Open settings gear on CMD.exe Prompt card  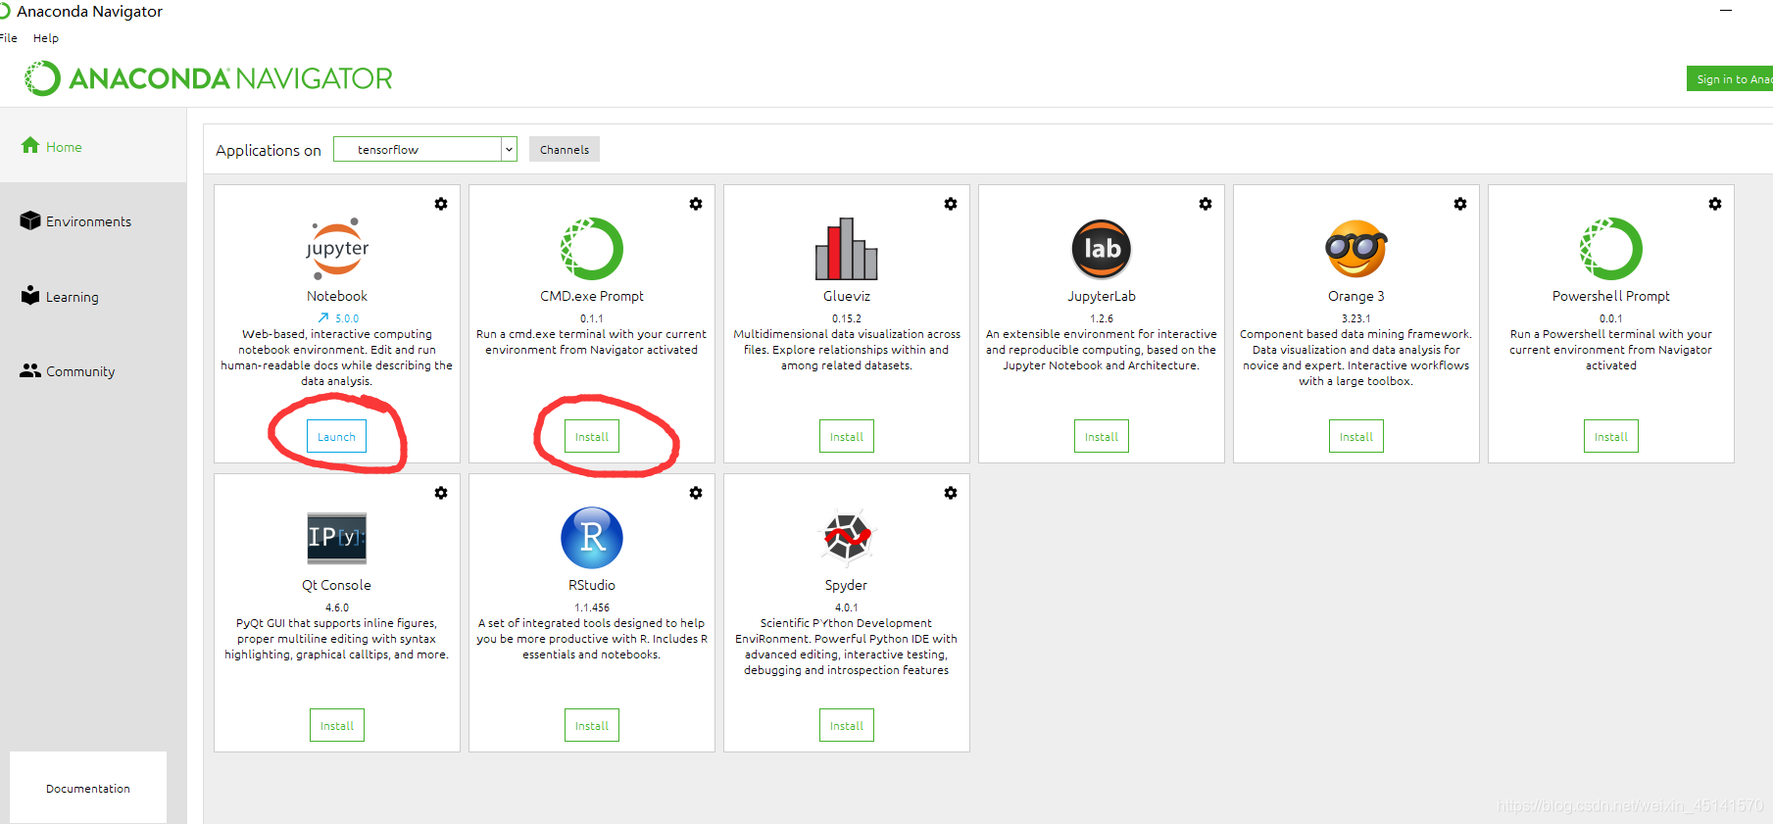[x=696, y=204]
